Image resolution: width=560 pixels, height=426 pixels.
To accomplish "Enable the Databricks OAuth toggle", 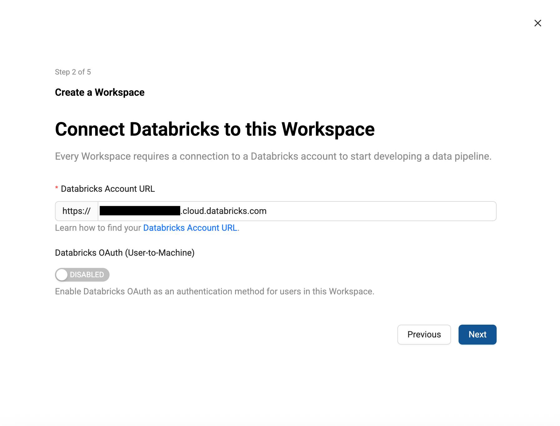I will [82, 275].
